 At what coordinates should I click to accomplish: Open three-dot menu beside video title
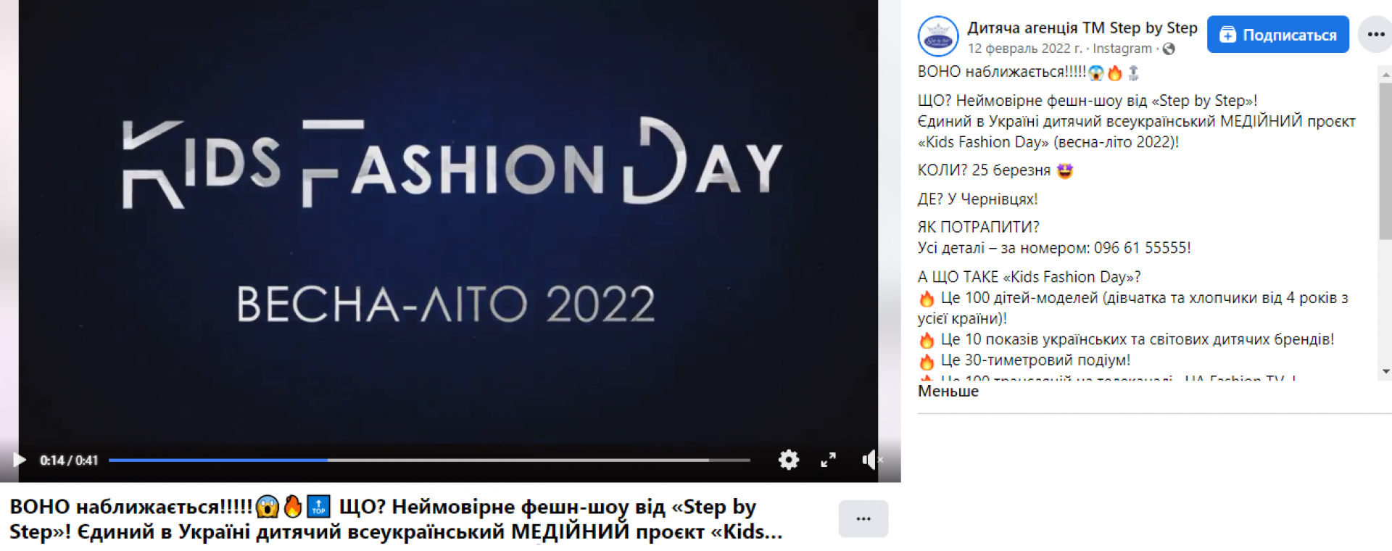click(863, 518)
